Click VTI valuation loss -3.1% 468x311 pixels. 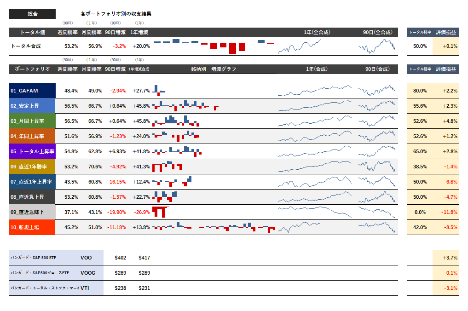pyautogui.click(x=451, y=288)
